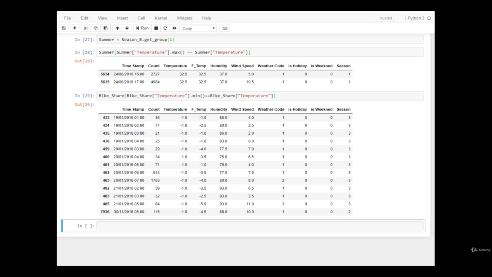Cut the selected cell with the scissors icon
Screen dimensions: 492x277
coord(86,28)
